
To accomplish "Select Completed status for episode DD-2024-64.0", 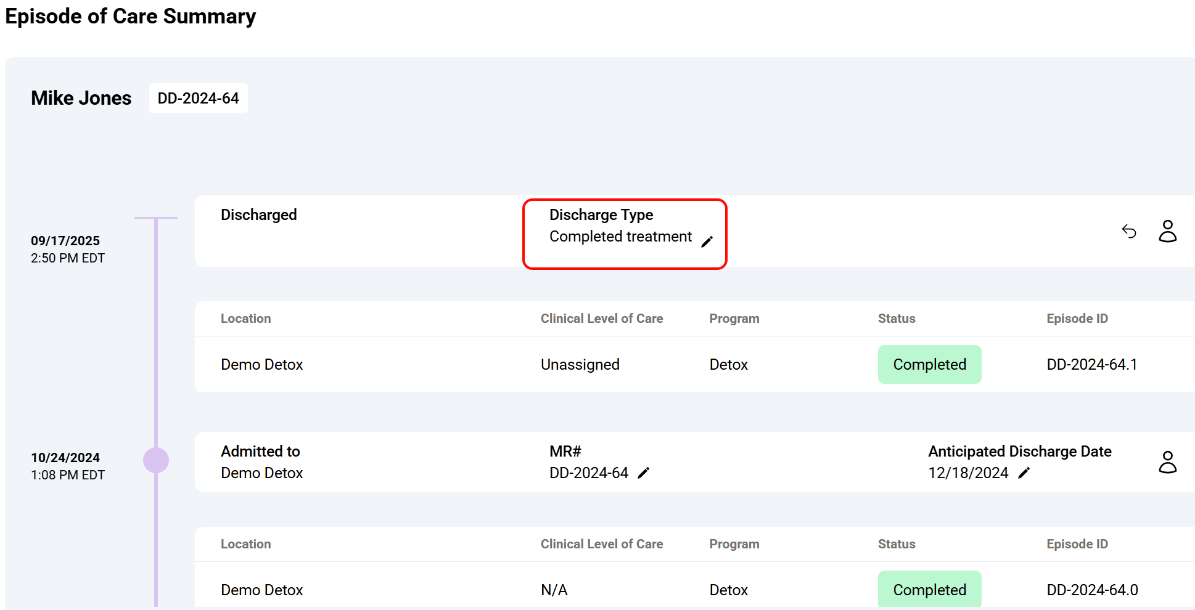I will (x=929, y=590).
